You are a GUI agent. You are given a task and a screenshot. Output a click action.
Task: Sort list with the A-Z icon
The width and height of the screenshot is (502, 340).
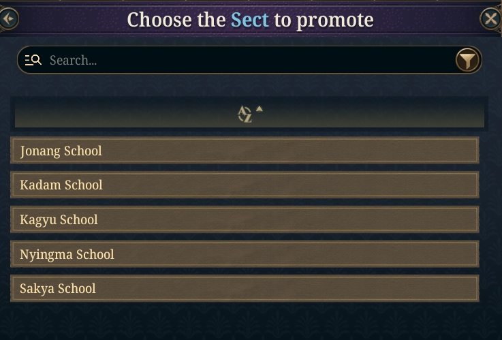(245, 114)
